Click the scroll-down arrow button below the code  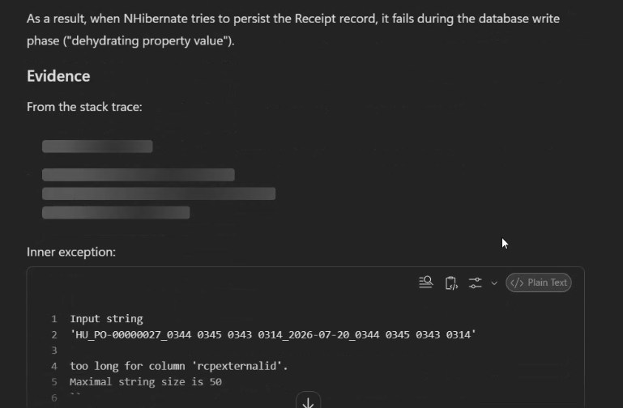pyautogui.click(x=308, y=400)
